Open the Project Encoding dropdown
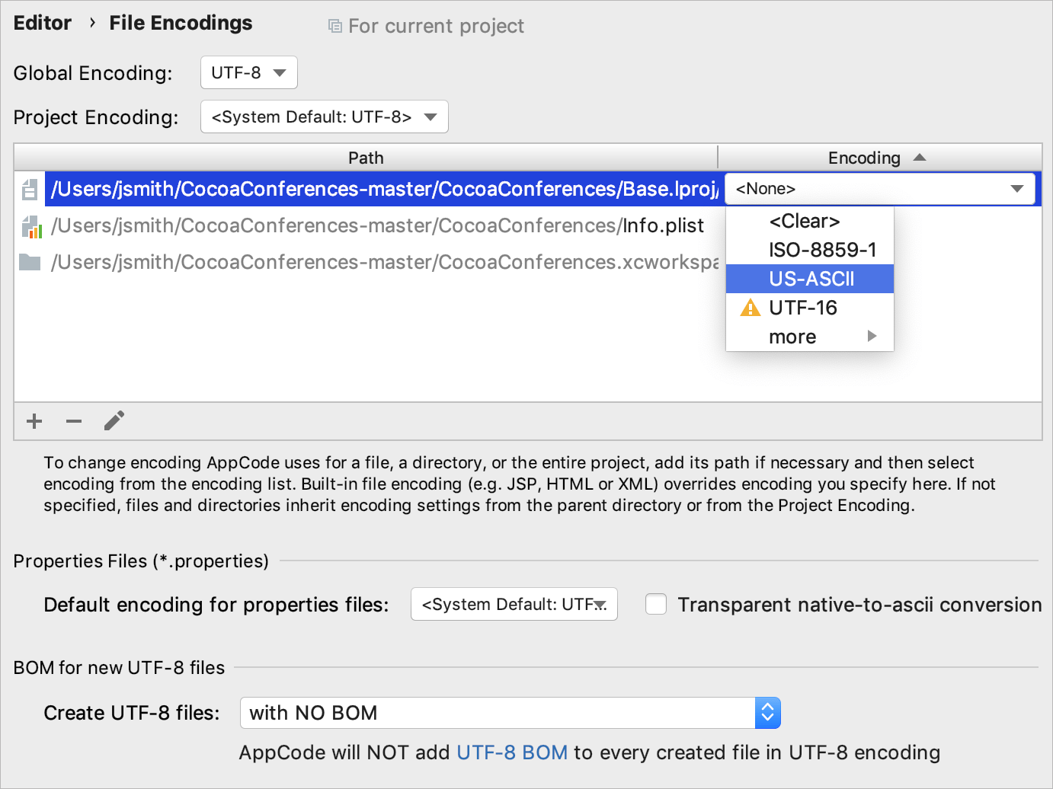Image resolution: width=1053 pixels, height=789 pixels. 324,117
